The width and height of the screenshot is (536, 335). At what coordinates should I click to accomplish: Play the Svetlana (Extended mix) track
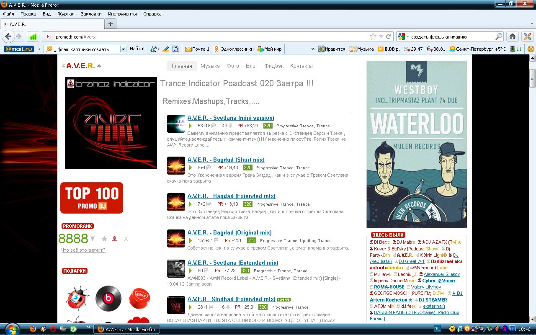coord(190,271)
